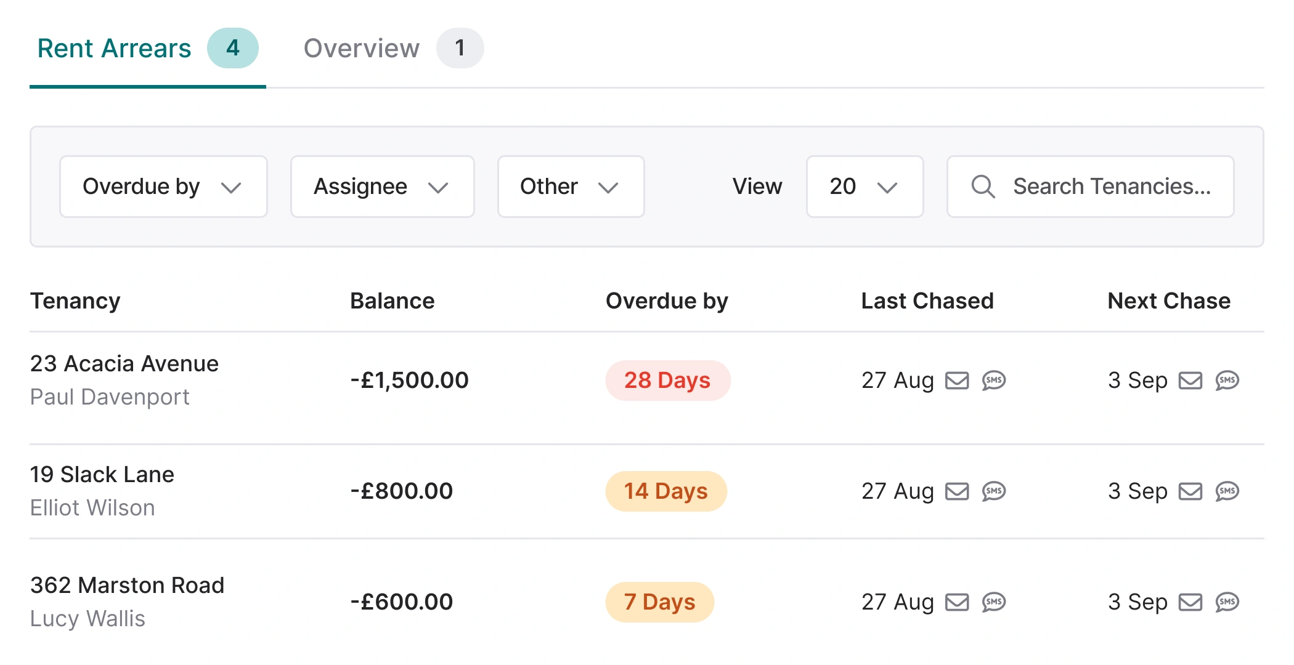The image size is (1294, 665).
Task: Open the email icon for 362 Marston Road next chase
Action: (1191, 602)
